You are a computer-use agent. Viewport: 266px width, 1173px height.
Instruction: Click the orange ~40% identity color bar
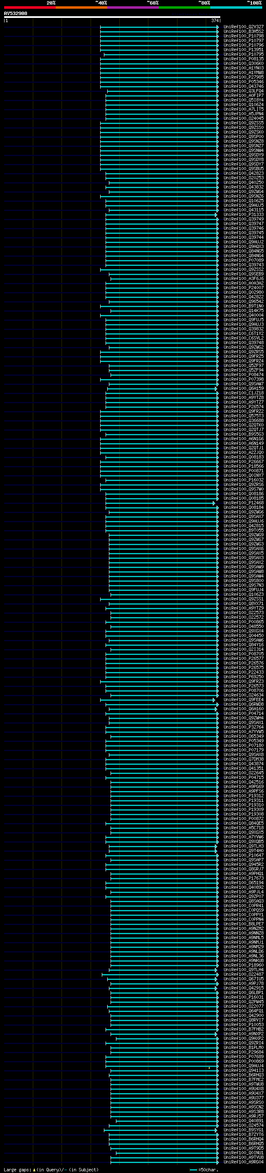pos(81,7)
